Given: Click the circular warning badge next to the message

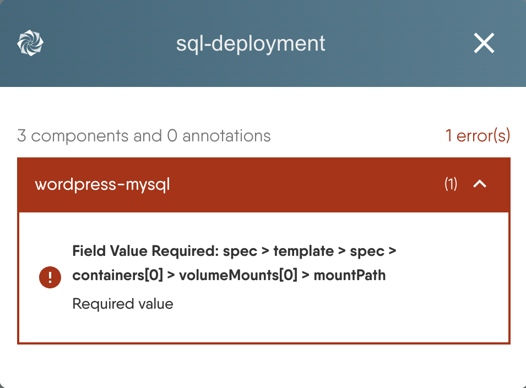Looking at the screenshot, I should click(50, 277).
